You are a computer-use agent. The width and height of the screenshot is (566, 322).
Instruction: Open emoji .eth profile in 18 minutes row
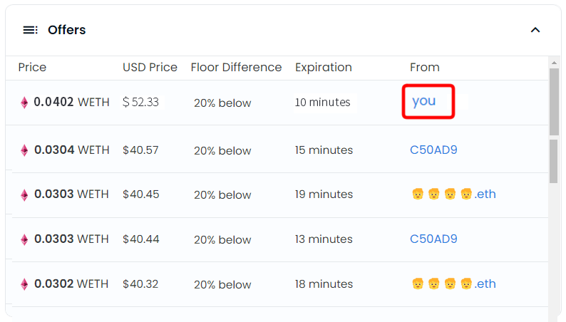[x=454, y=284]
